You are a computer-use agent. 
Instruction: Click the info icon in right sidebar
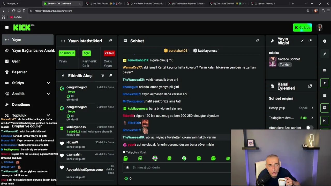pos(325,41)
